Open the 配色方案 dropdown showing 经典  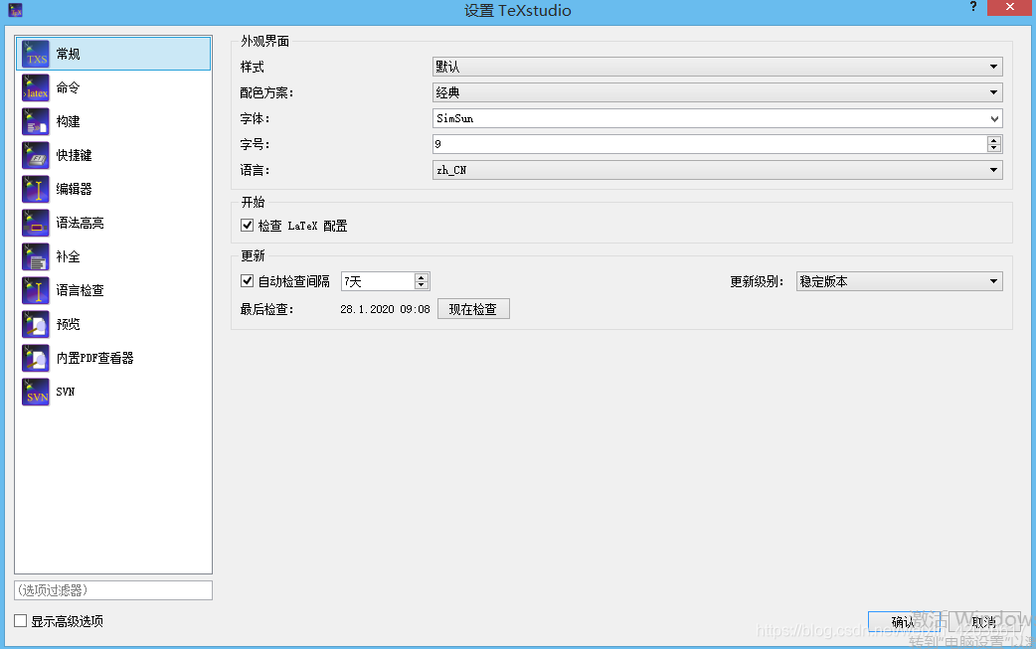coord(718,92)
